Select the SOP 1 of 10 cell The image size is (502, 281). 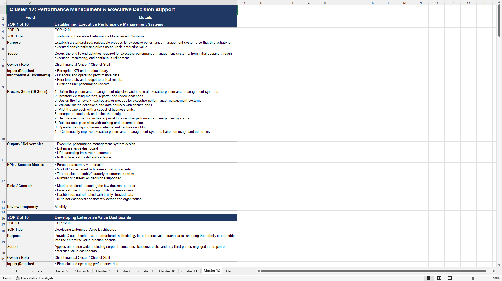30,24
